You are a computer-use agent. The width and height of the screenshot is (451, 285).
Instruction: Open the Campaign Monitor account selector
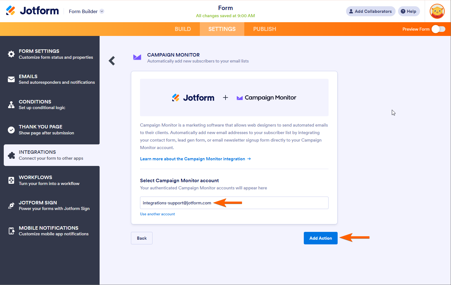(x=234, y=203)
